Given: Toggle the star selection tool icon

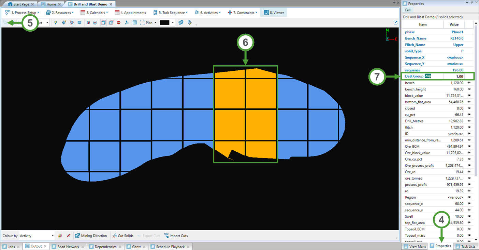Looking at the screenshot, I should coord(72,22).
